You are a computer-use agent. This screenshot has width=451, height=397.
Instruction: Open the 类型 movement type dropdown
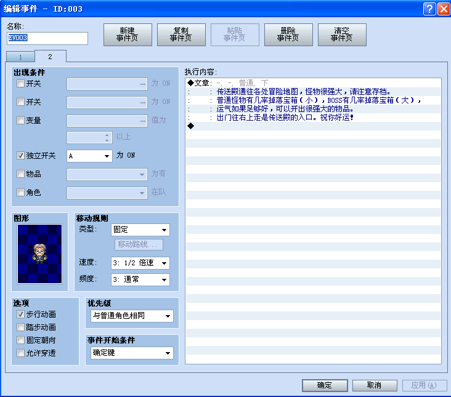pos(140,230)
